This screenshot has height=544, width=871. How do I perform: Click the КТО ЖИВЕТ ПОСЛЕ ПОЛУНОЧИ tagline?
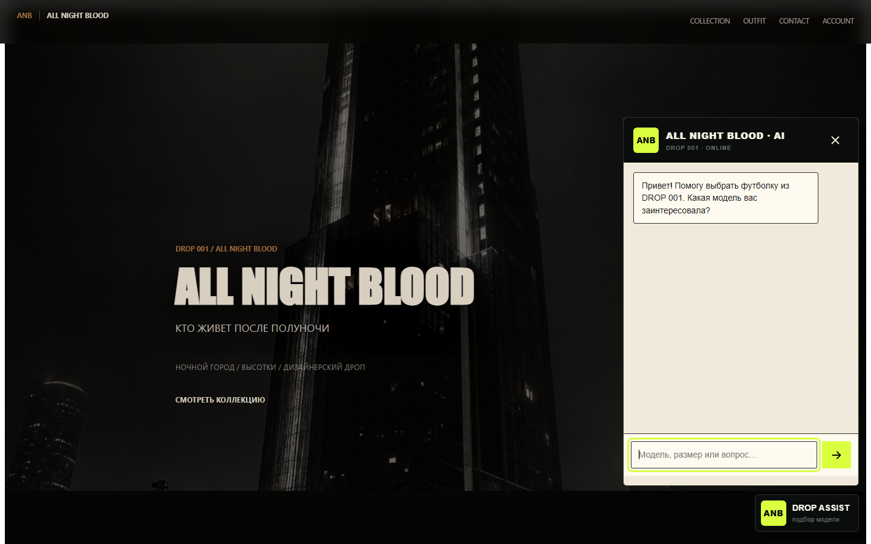[x=252, y=328]
